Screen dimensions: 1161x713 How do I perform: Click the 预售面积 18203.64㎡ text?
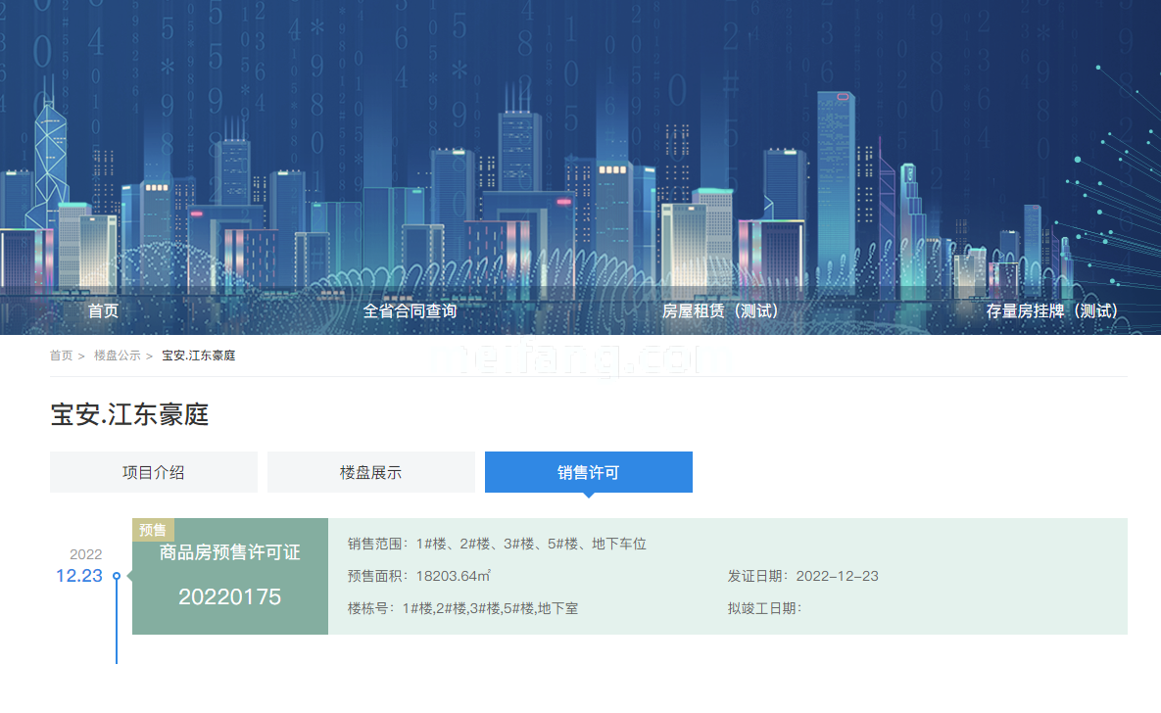(418, 576)
